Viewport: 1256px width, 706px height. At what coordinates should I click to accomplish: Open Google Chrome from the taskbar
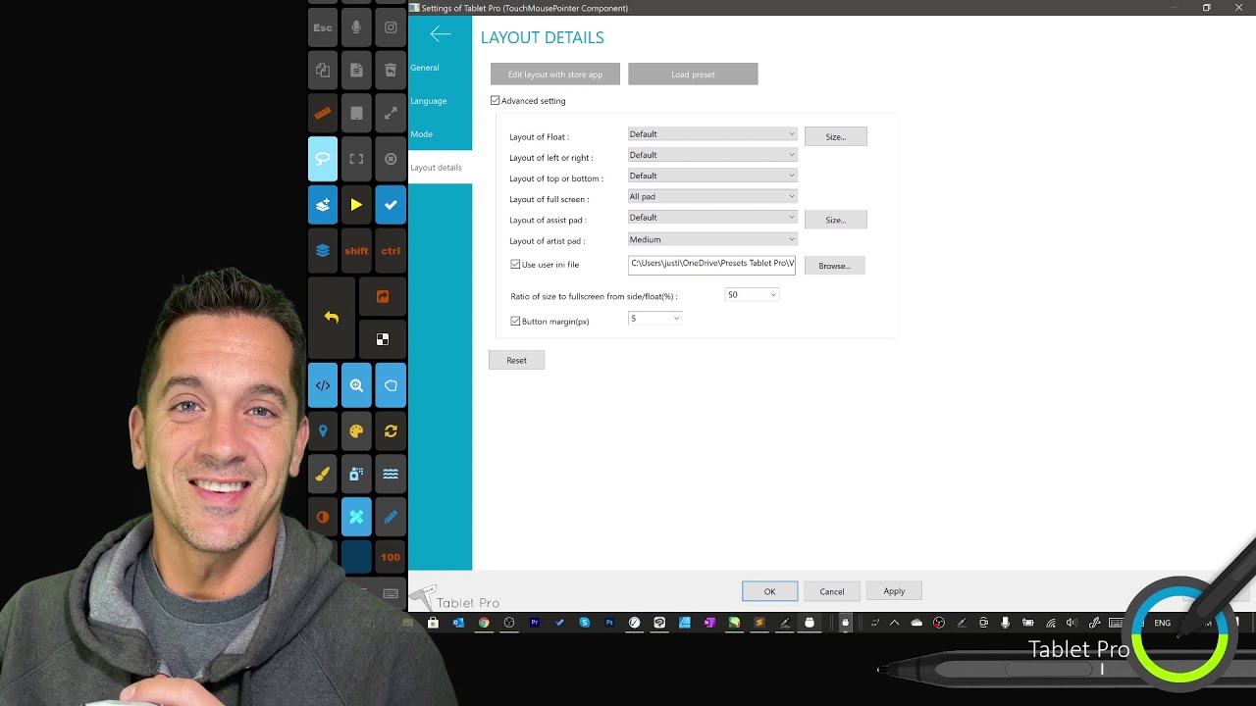click(484, 623)
